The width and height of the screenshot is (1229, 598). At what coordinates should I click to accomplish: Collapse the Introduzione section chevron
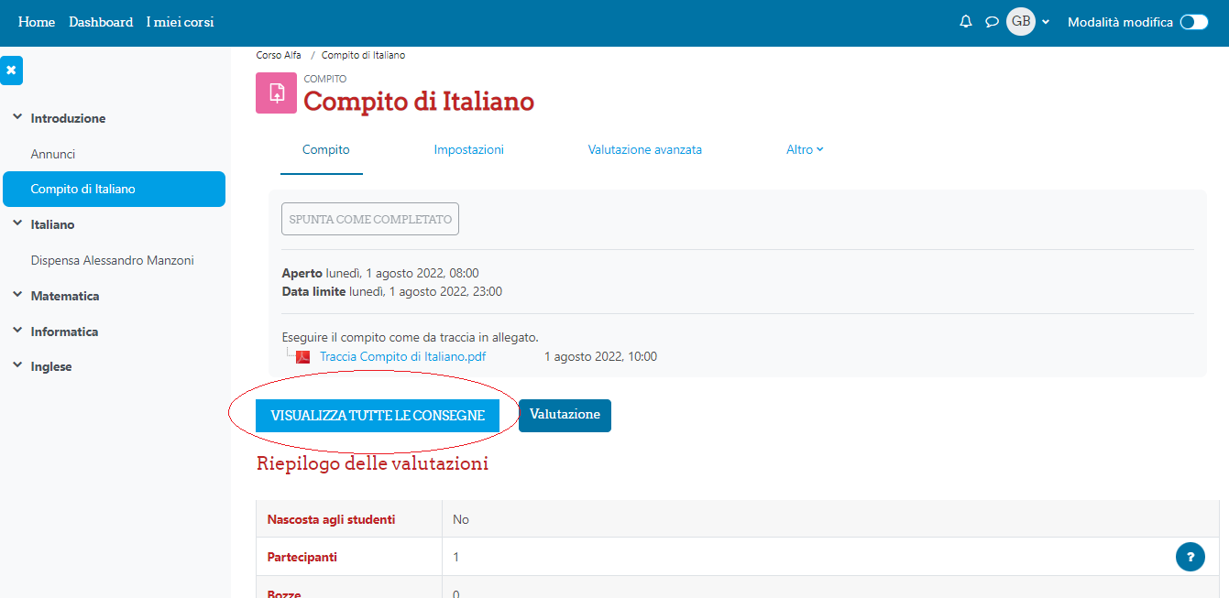(x=17, y=118)
